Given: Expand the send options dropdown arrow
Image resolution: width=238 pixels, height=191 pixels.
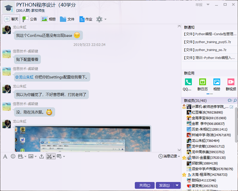Looking at the screenshot, I should coord(177,185).
